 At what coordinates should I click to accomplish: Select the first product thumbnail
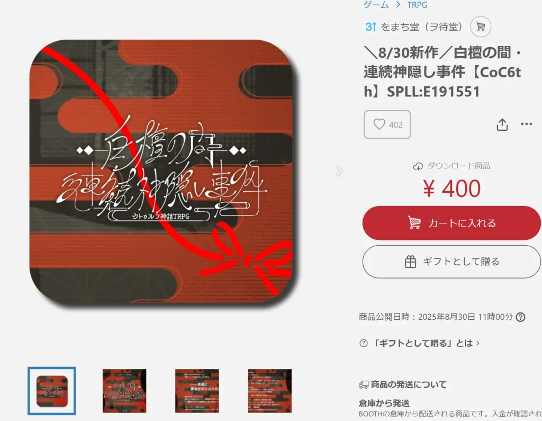coord(52,391)
